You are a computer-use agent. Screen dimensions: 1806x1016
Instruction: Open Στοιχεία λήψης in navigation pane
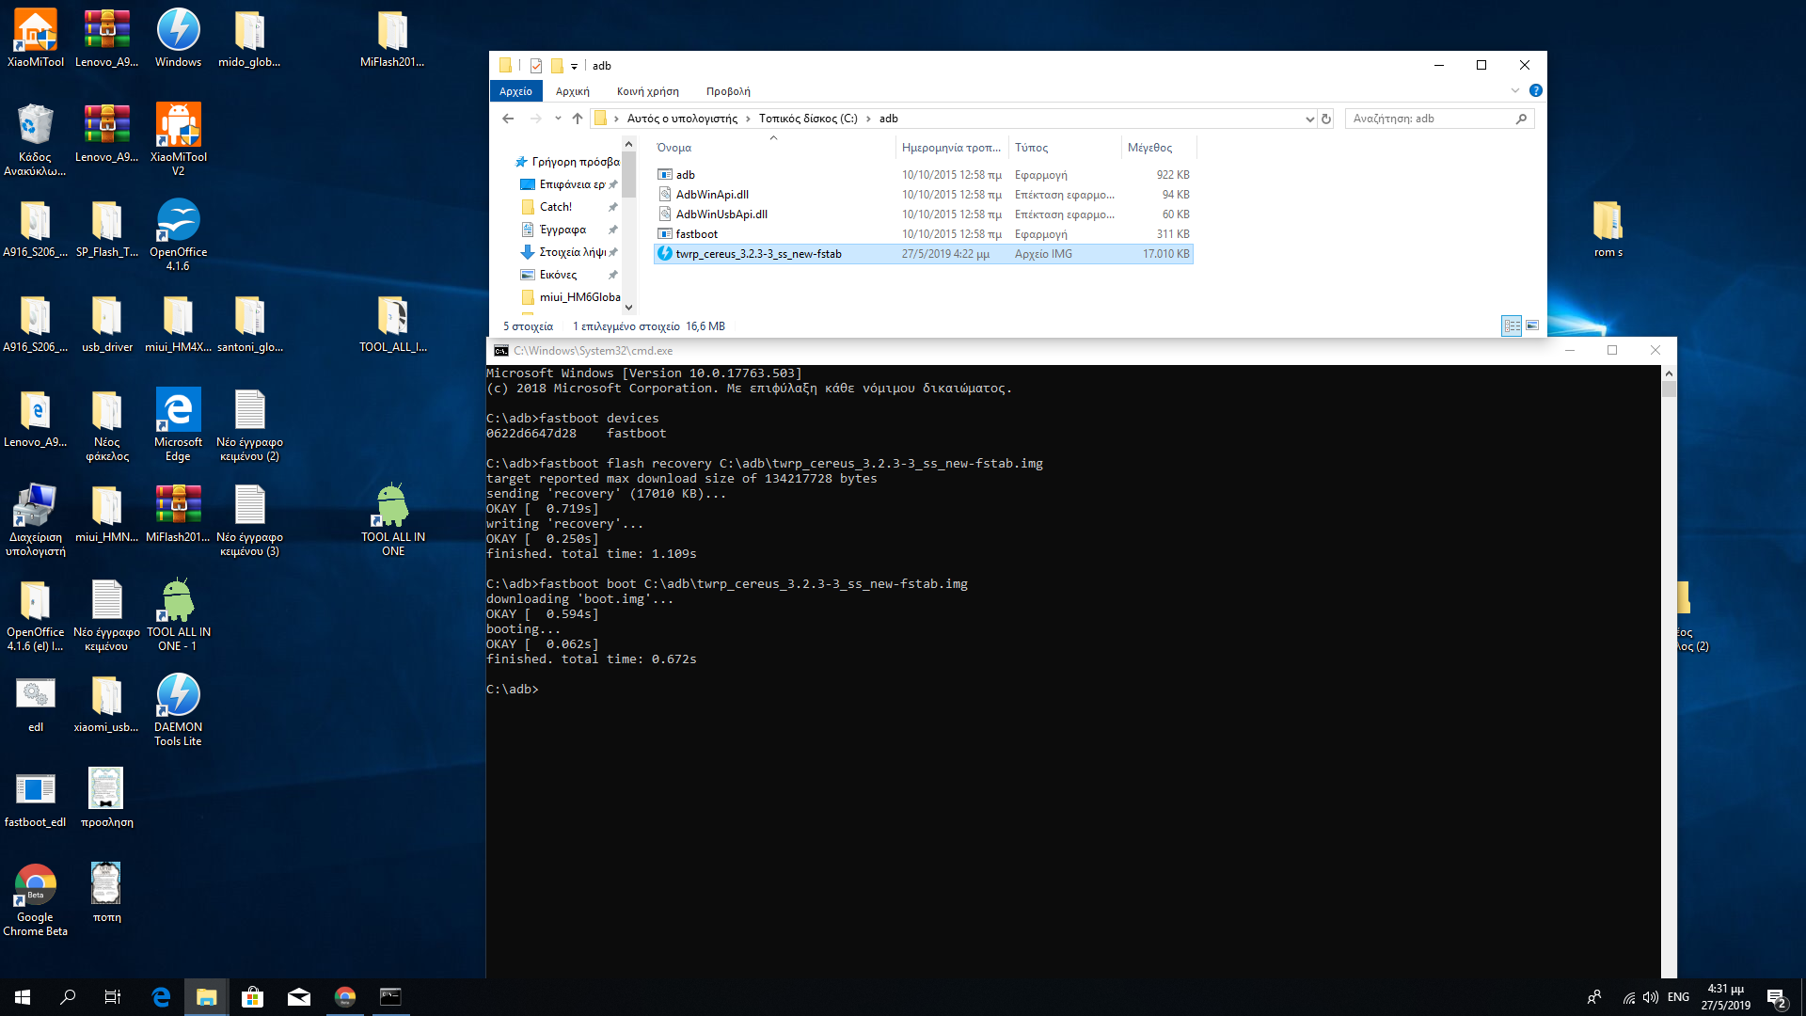[x=571, y=252]
